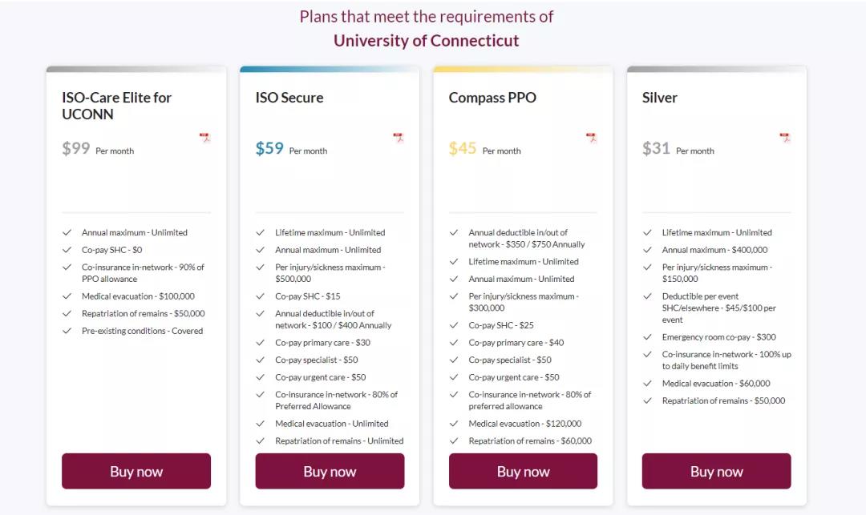Open the Compass PPO plan PDF icon
The image size is (866, 515).
591,138
